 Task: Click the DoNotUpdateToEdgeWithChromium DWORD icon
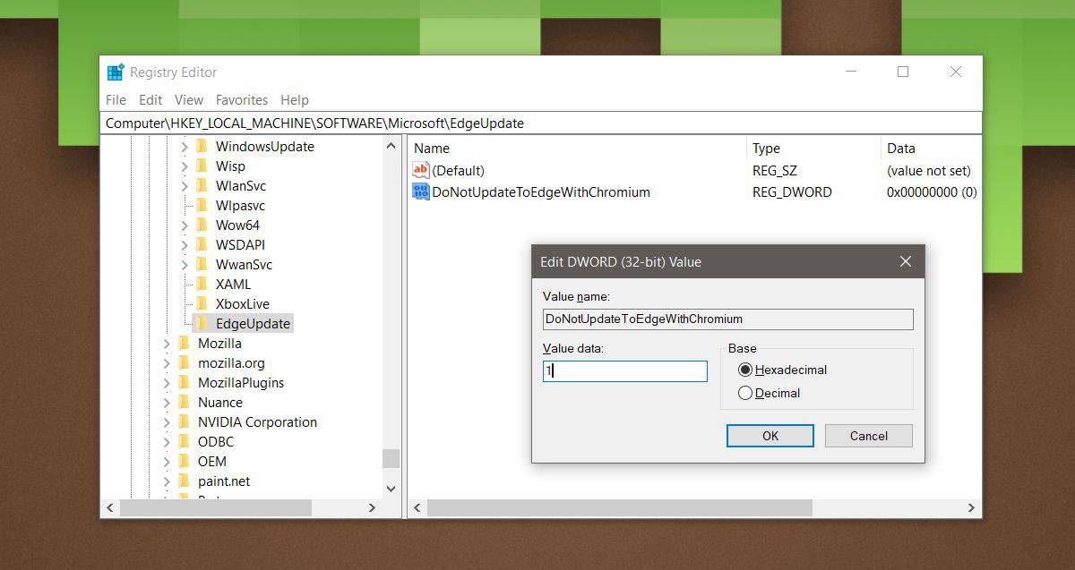point(421,191)
